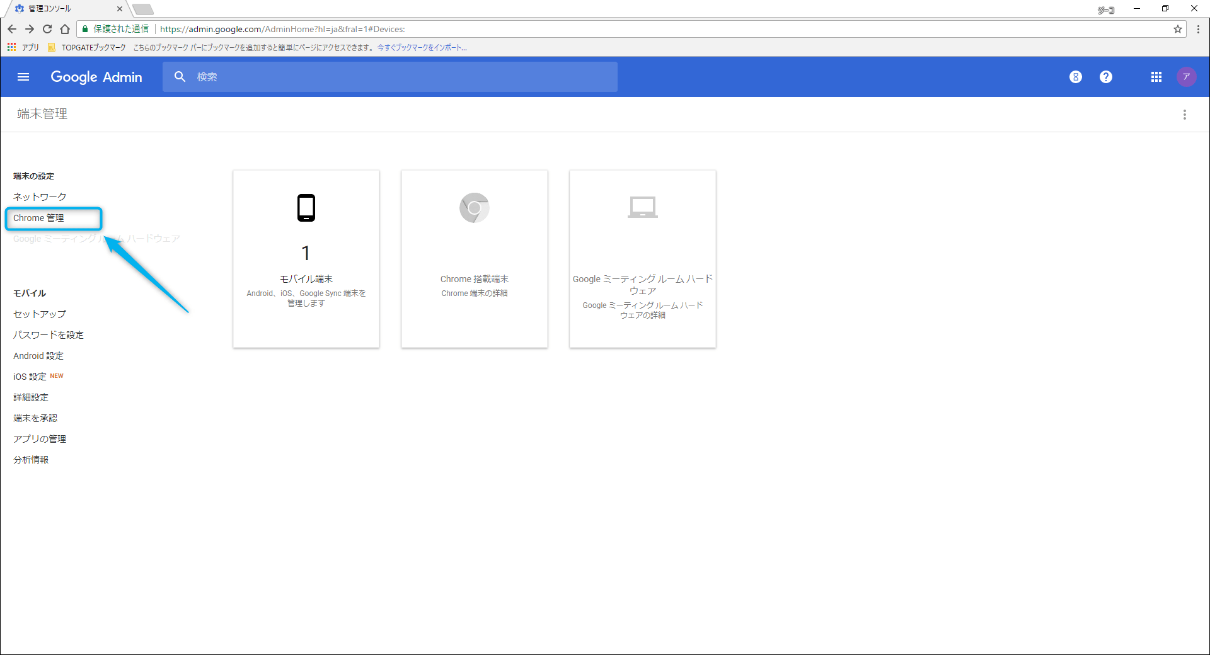
Task: Open パスワードを設定
Action: (x=49, y=335)
